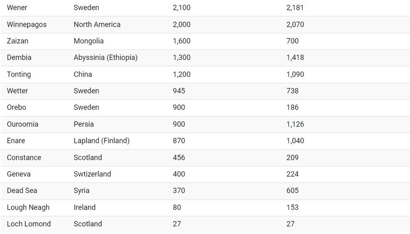410x234 pixels.
Task: Click the Constance lake name
Action: [24, 157]
